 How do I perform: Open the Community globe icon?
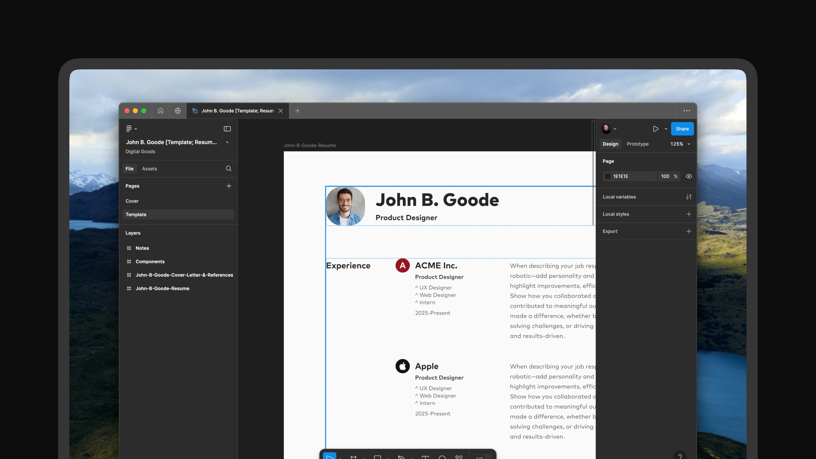coord(177,111)
